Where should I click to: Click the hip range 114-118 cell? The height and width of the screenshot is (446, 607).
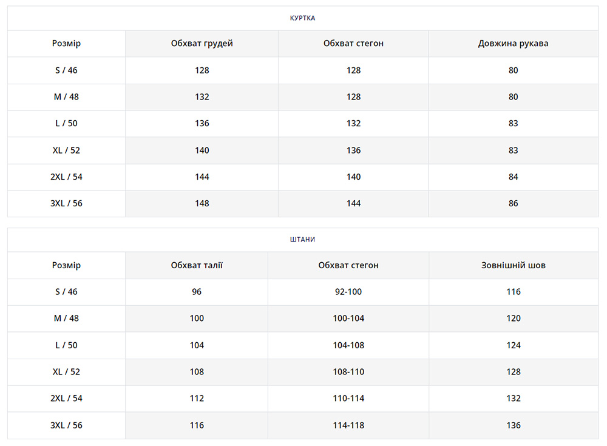(x=348, y=425)
